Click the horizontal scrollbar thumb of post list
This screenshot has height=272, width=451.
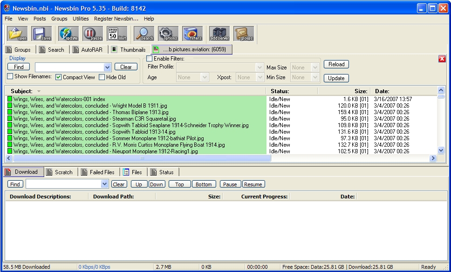[142, 158]
